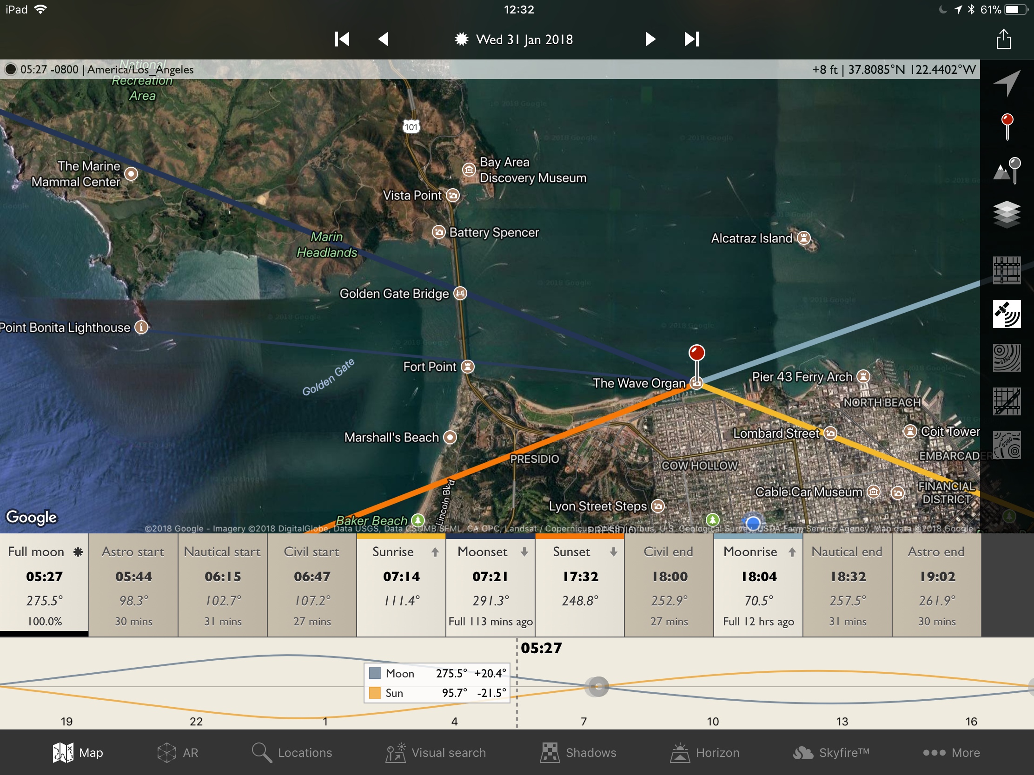
Task: Tap the Fort Point marker icon
Action: 467,367
